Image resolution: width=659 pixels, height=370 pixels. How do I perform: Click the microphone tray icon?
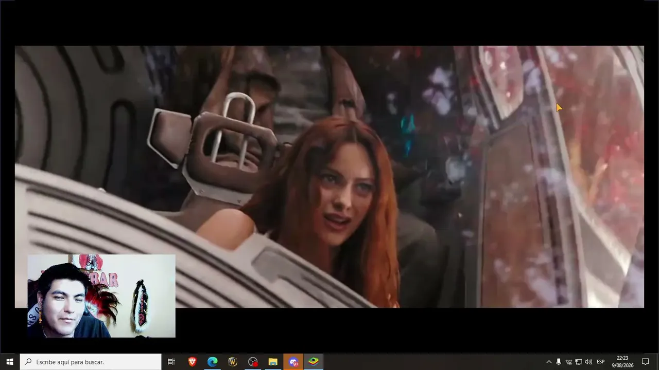pyautogui.click(x=559, y=362)
